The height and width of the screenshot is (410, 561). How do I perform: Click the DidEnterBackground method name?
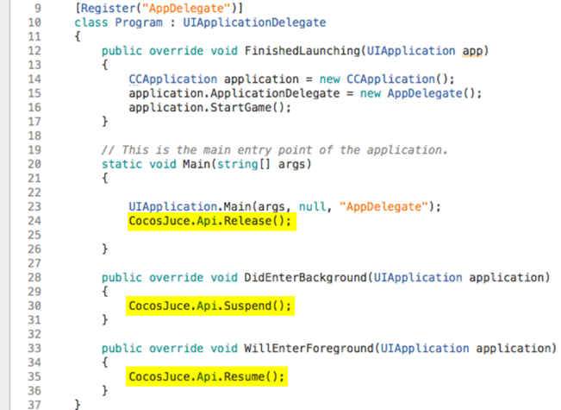click(306, 277)
